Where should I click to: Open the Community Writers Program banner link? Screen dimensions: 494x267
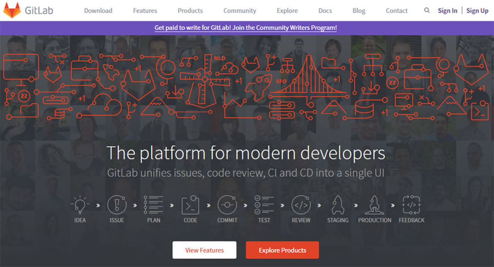(246, 28)
